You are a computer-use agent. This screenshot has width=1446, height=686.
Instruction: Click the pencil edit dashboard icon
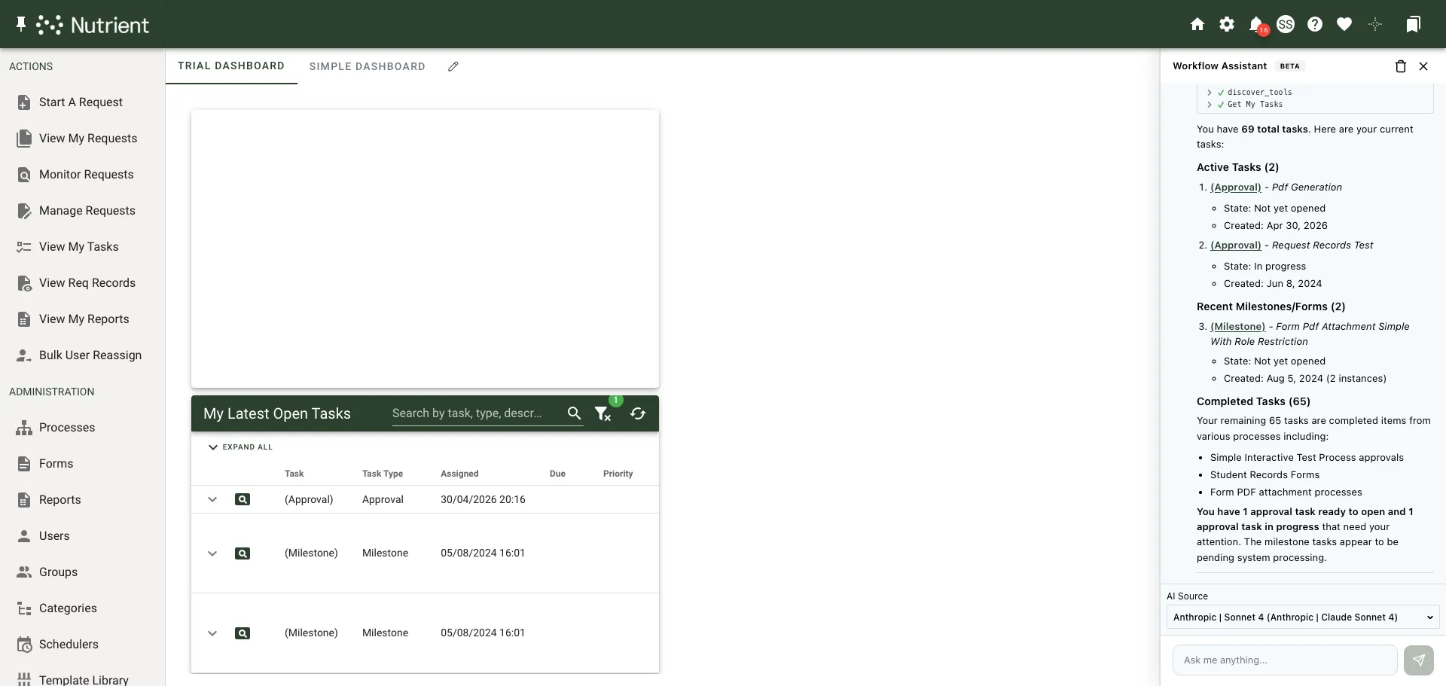[x=453, y=66]
